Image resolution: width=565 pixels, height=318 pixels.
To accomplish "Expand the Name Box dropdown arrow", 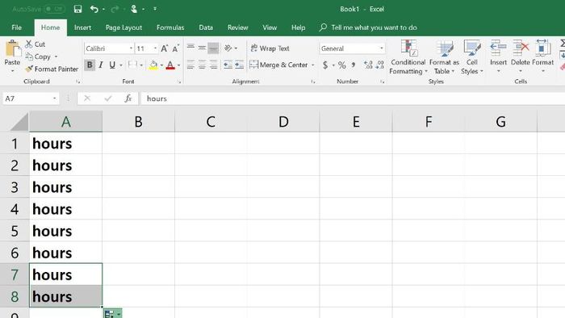I will [54, 98].
